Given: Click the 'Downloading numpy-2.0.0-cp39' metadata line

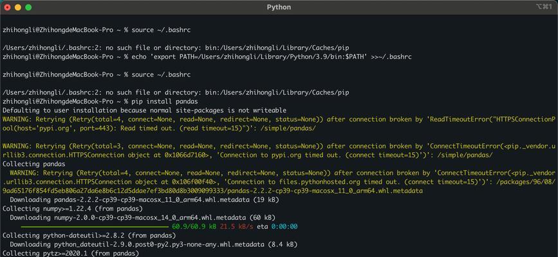Looking at the screenshot, I should [x=142, y=218].
